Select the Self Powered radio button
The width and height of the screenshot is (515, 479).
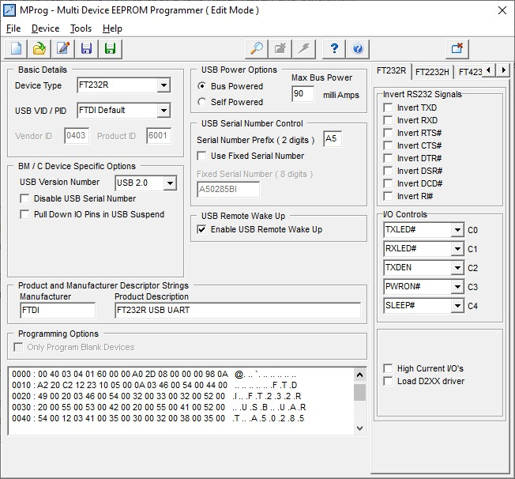tap(202, 102)
